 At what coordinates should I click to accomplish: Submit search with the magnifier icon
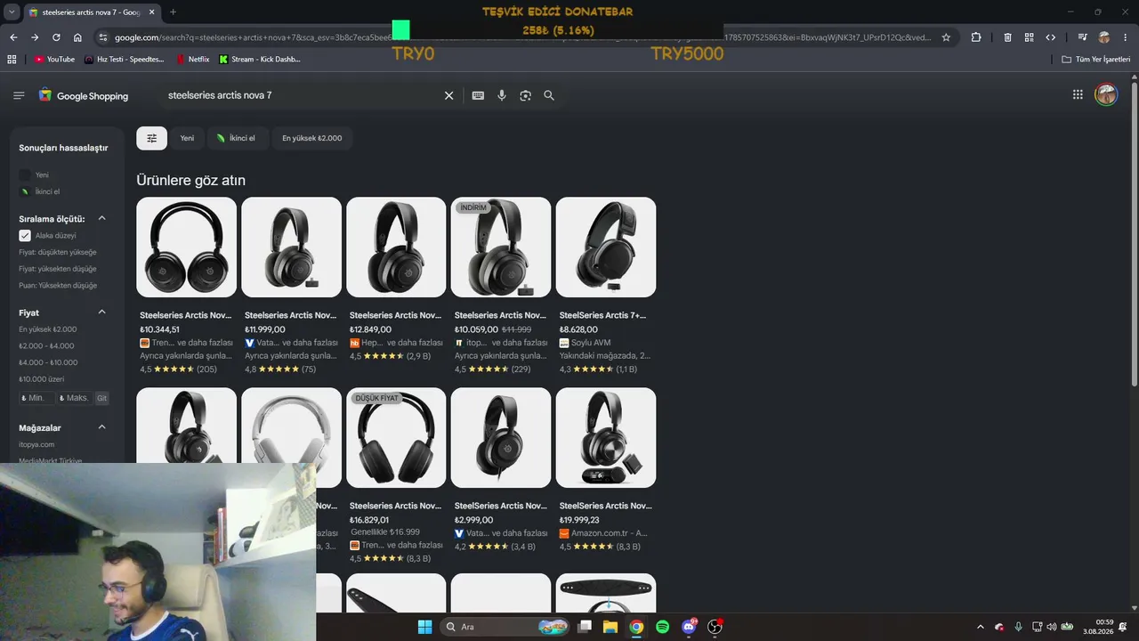[549, 95]
